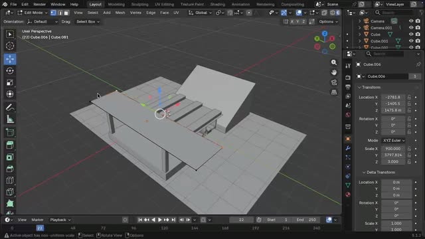The height and width of the screenshot is (239, 425).
Task: Toggle the camera view icon
Action: point(334,82)
